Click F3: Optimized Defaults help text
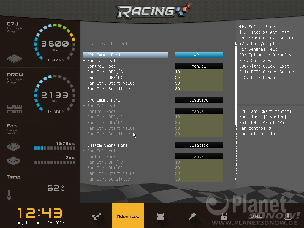 click(x=265, y=55)
